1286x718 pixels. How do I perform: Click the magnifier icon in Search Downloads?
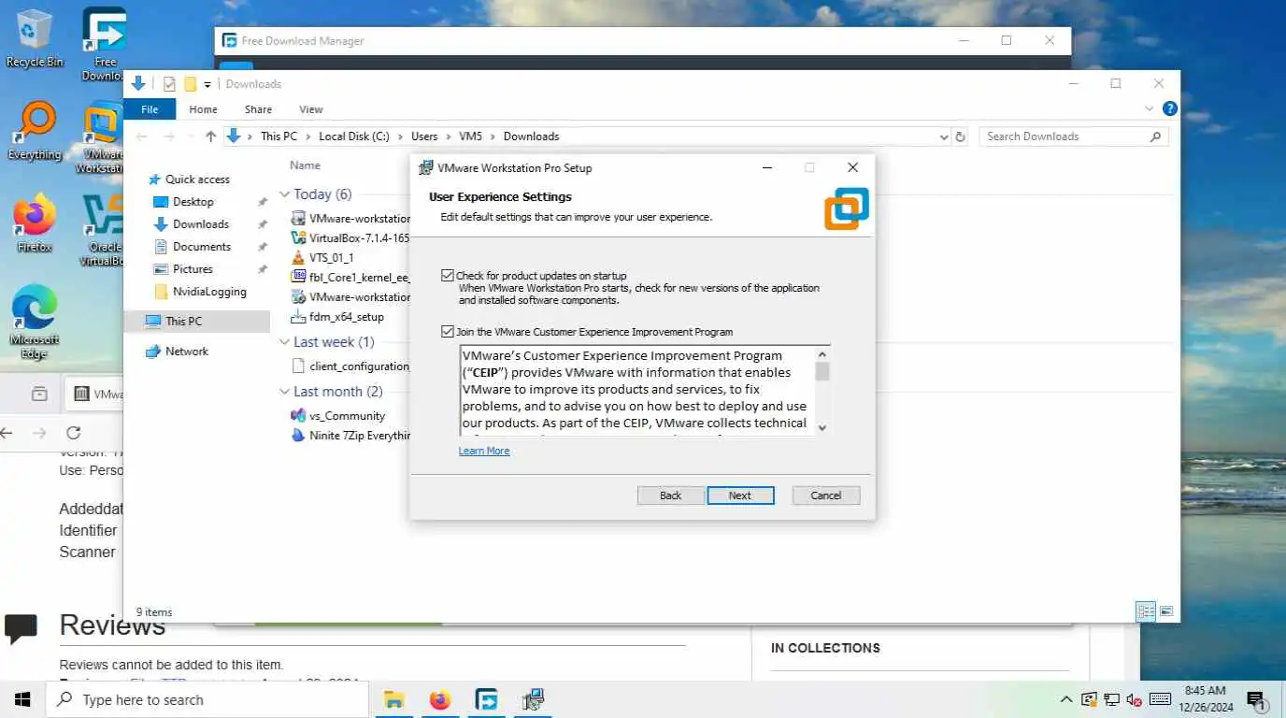coord(1155,136)
